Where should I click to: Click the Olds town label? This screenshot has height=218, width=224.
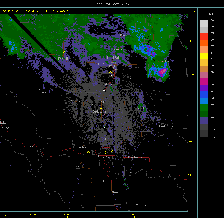click(x=101, y=102)
